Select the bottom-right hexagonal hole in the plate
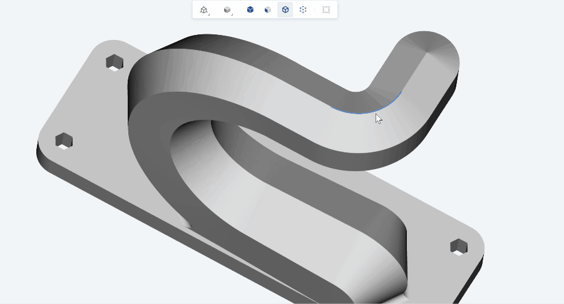This screenshot has width=564, height=304. 458,247
